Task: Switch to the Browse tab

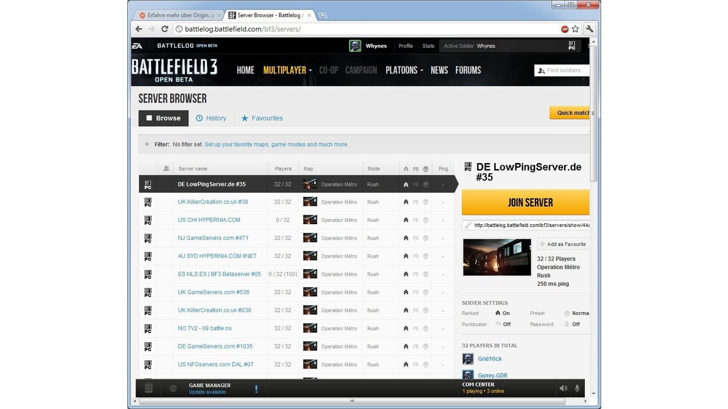Action: [163, 118]
